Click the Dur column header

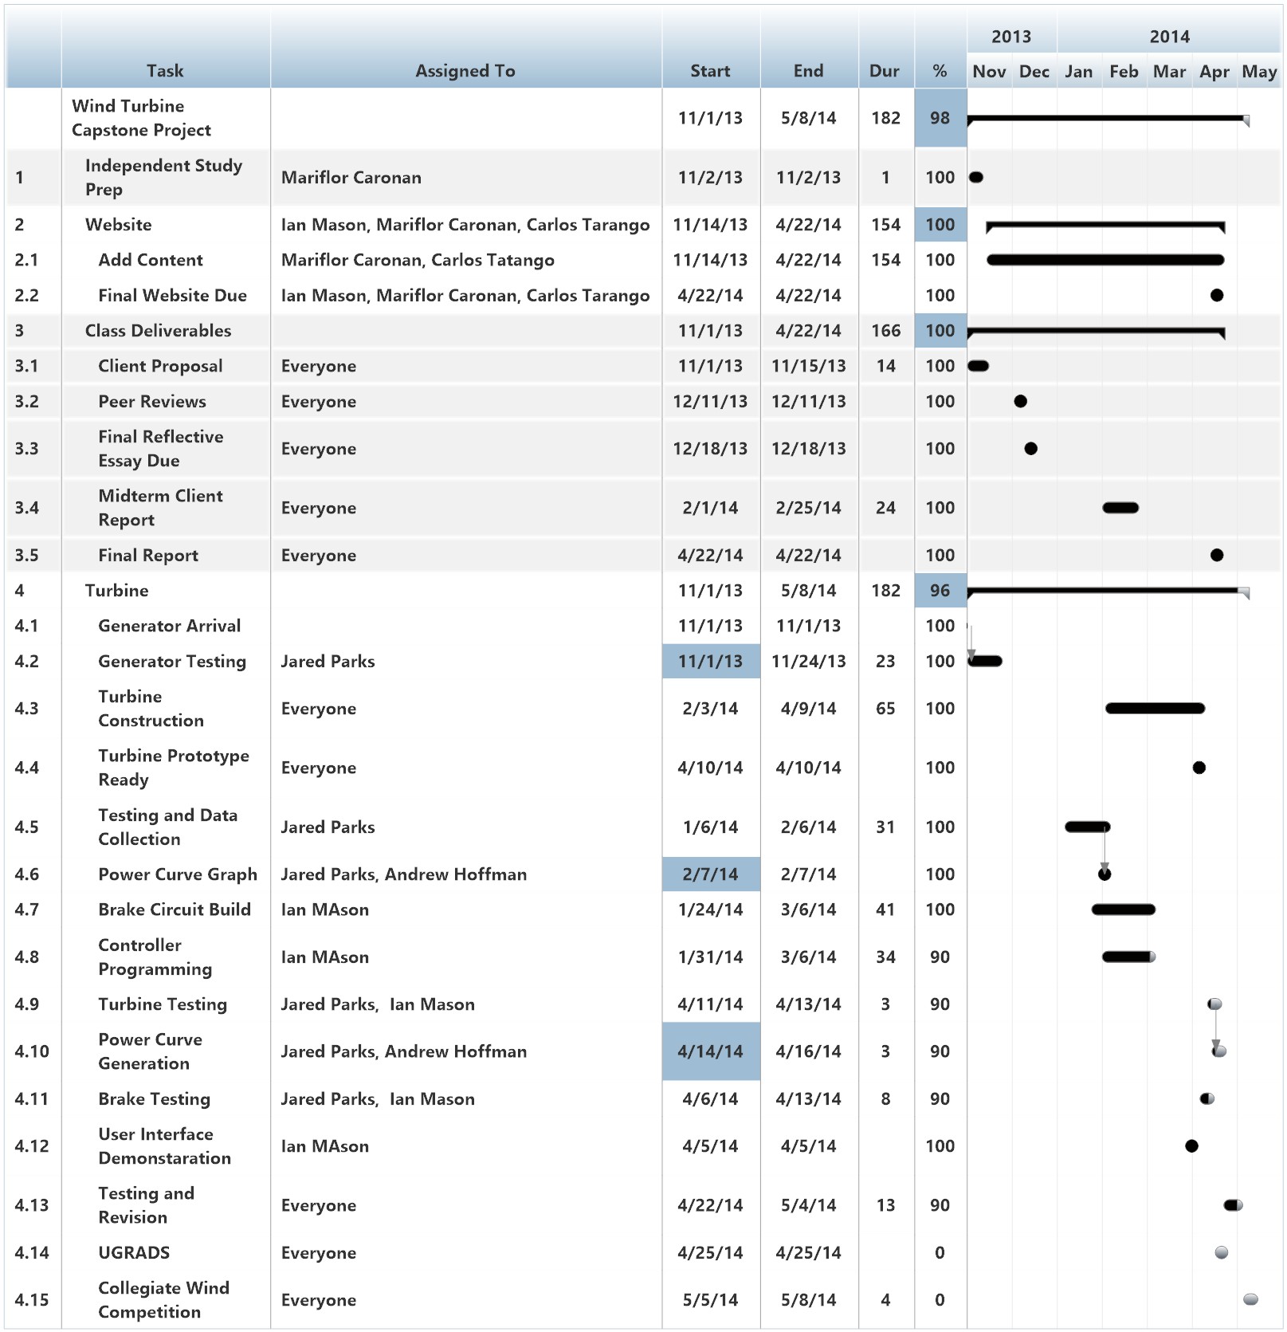pyautogui.click(x=885, y=71)
